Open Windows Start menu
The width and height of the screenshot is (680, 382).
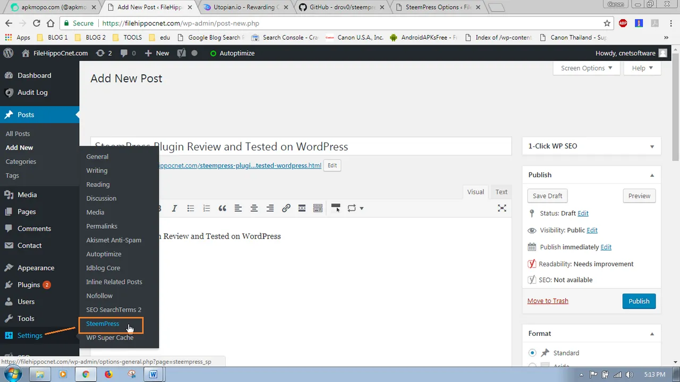[x=13, y=374]
